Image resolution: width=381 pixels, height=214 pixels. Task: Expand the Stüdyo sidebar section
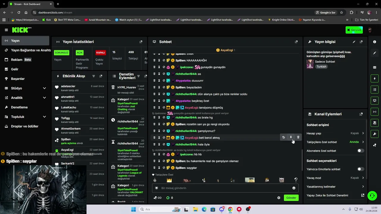pyautogui.click(x=25, y=88)
